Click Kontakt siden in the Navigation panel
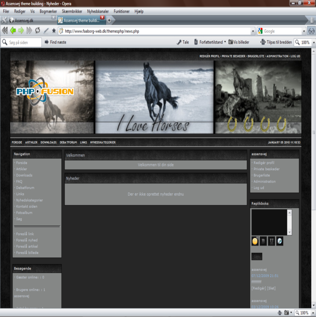The height and width of the screenshot is (317, 316). [x=27, y=207]
